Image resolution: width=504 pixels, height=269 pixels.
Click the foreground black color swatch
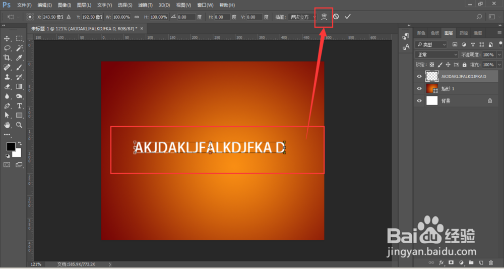[11, 147]
